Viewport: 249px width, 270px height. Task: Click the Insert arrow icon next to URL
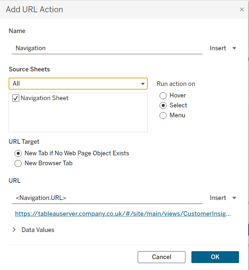pyautogui.click(x=234, y=198)
